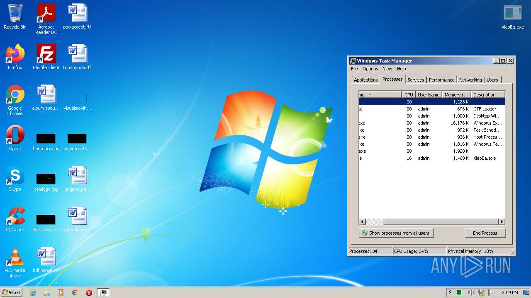Open the Opera desktop shortcut
The height and width of the screenshot is (298, 531).
click(x=15, y=138)
